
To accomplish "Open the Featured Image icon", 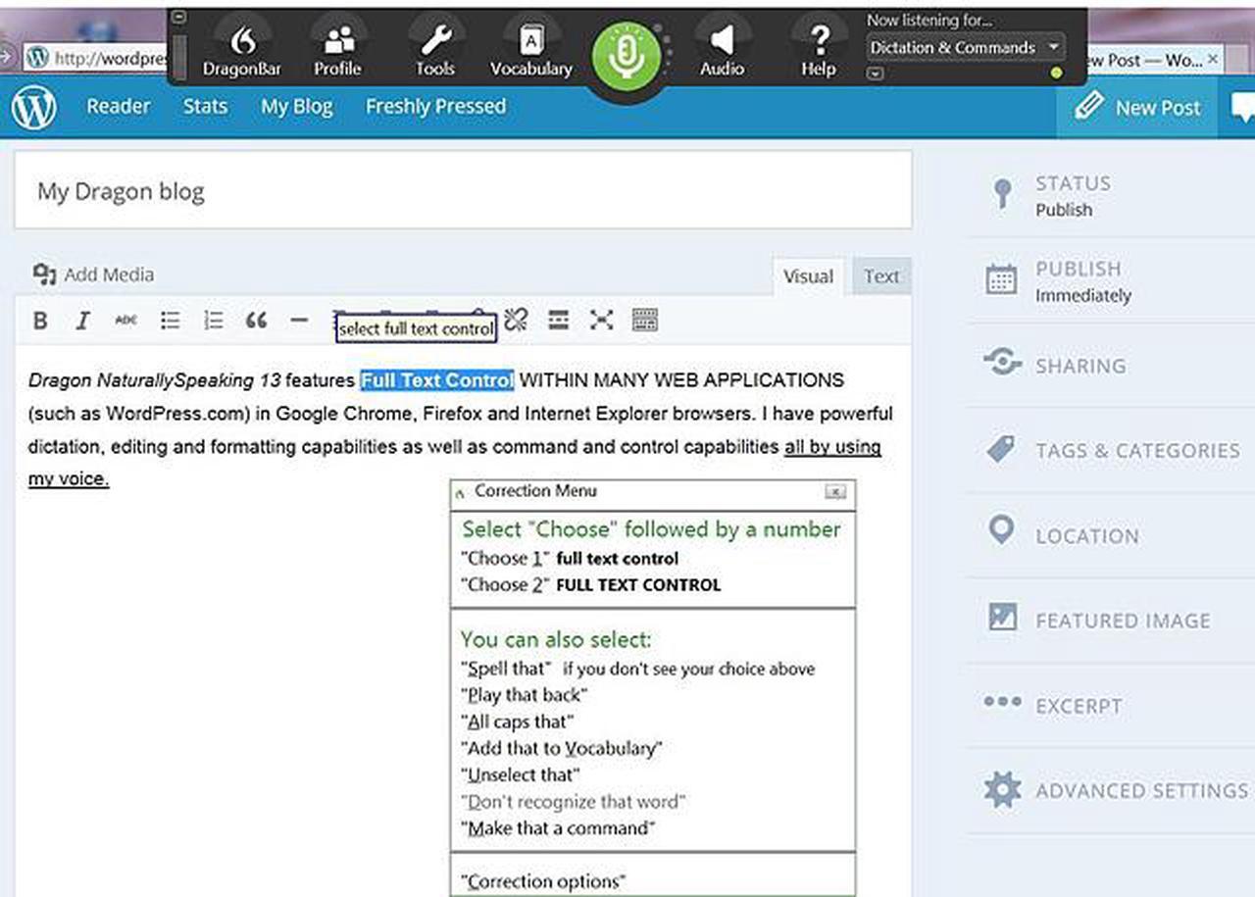I will click(1002, 618).
